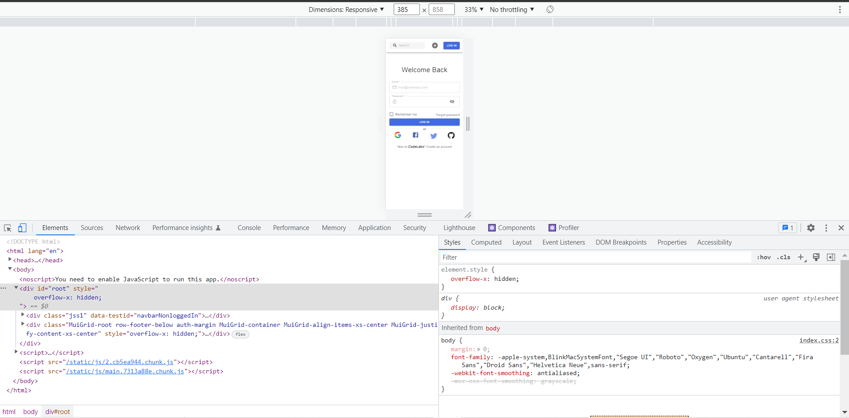Screen dimensions: 849x418
Task: Open the DevTools settings gear
Action: [x=811, y=228]
